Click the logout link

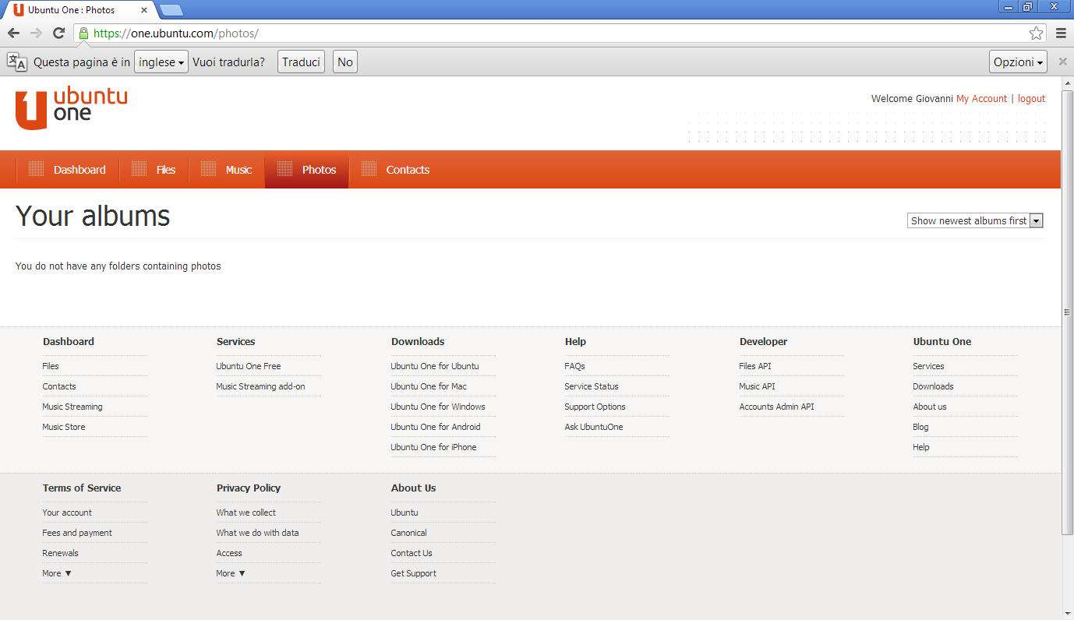coord(1031,99)
